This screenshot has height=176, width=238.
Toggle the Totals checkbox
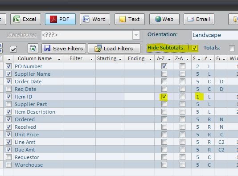click(x=232, y=49)
